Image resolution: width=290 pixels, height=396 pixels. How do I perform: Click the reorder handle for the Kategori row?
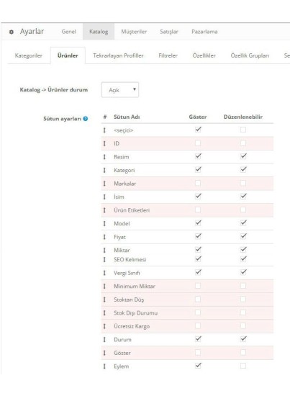pos(104,170)
